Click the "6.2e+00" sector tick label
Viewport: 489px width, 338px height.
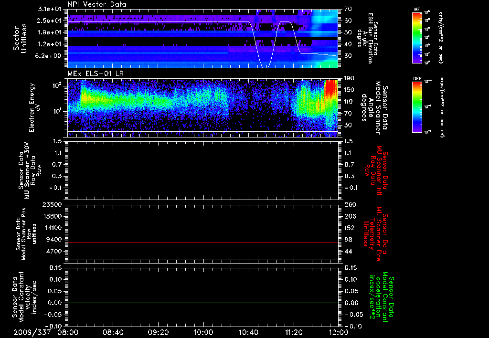[49, 56]
